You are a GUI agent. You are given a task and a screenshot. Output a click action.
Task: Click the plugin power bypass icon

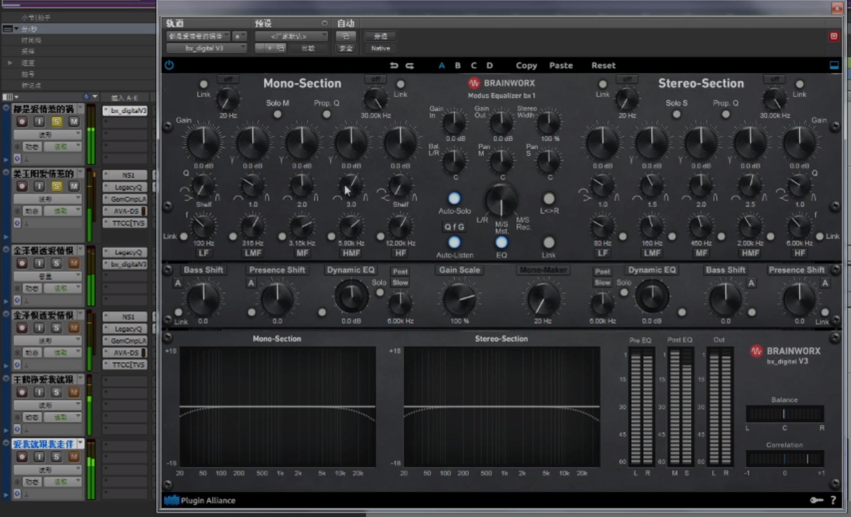pos(169,65)
